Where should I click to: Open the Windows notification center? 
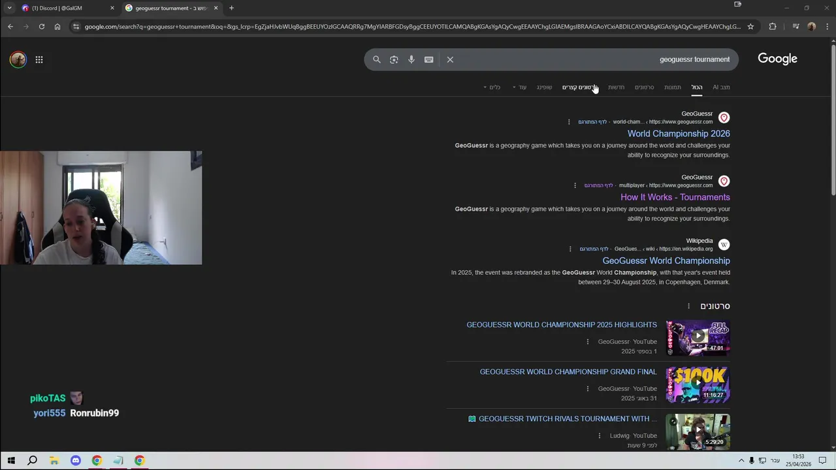pyautogui.click(x=822, y=460)
